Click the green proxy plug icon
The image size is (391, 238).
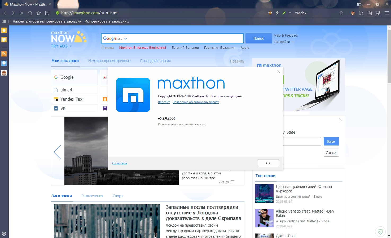tap(284, 13)
